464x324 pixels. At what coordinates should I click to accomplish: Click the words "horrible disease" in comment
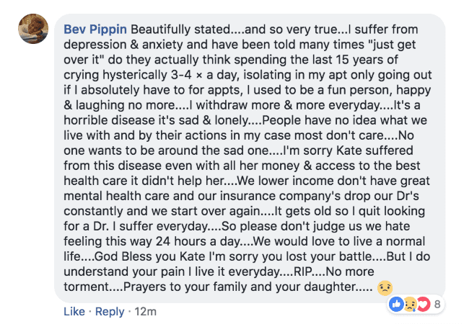click(x=115, y=120)
